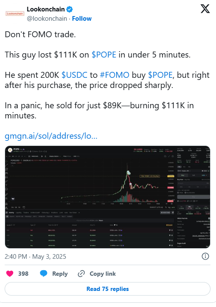This screenshot has height=307, width=216.
Task: Click the Copy link text
Action: click(x=102, y=274)
